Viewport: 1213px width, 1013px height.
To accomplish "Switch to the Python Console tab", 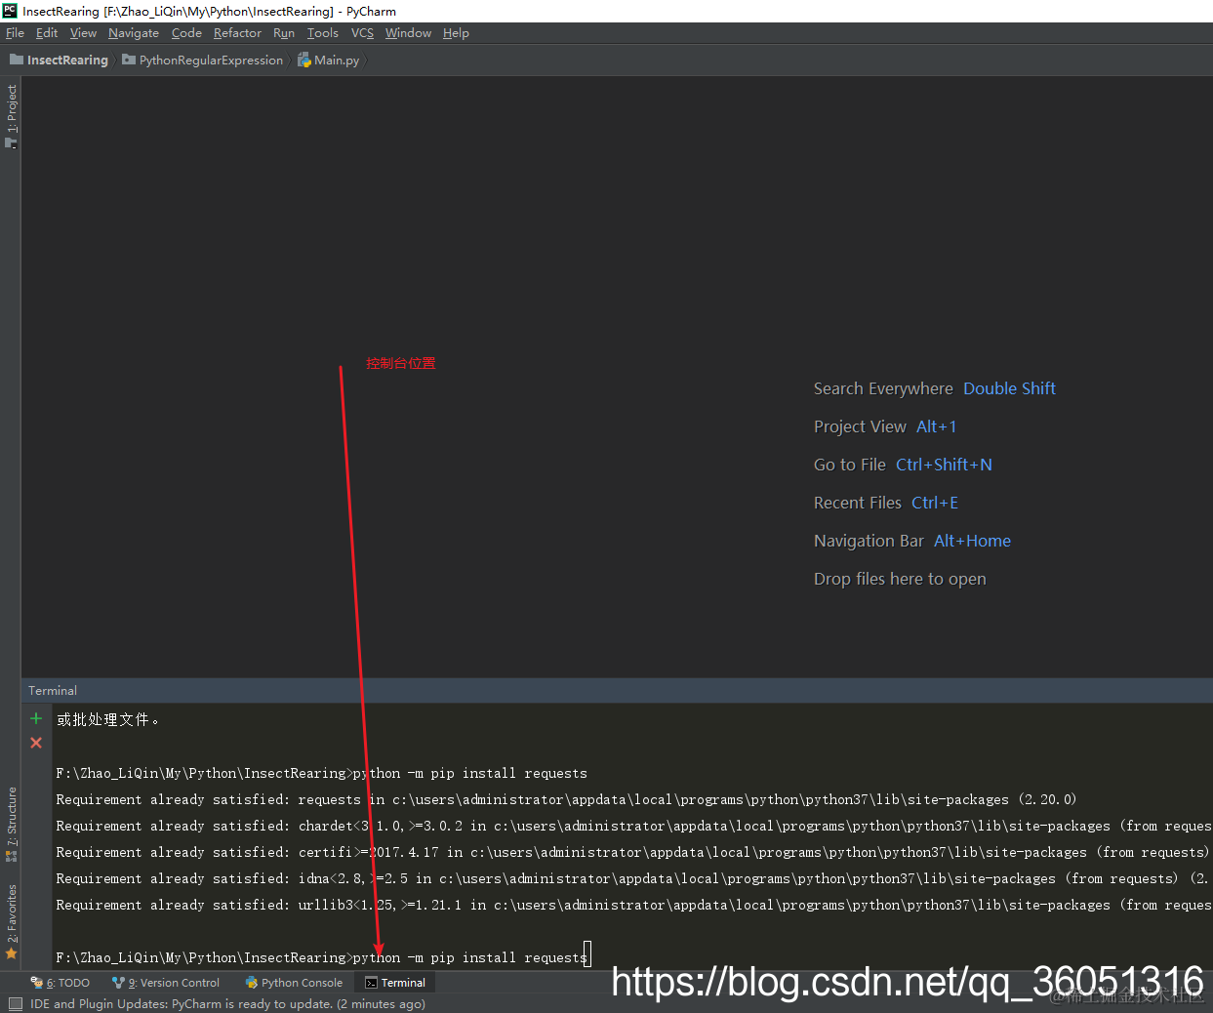I will tap(294, 983).
